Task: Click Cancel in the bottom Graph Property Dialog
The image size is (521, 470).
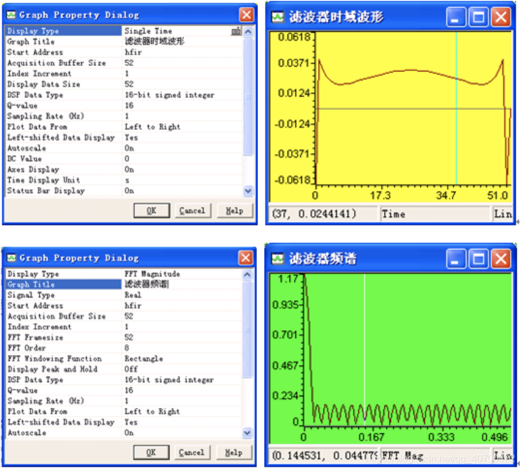Action: [192, 452]
